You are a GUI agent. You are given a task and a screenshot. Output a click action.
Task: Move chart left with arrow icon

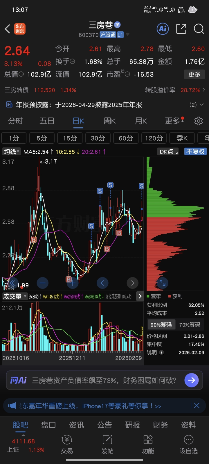point(102,283)
